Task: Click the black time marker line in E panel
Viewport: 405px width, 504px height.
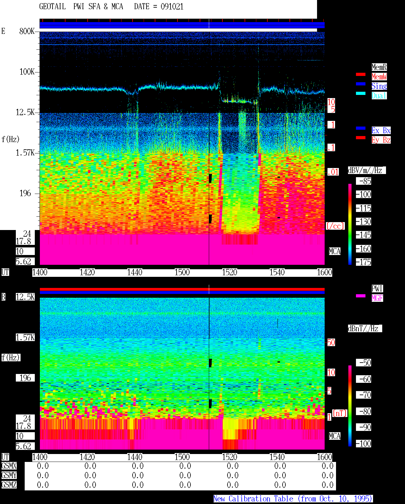Action: pos(209,148)
